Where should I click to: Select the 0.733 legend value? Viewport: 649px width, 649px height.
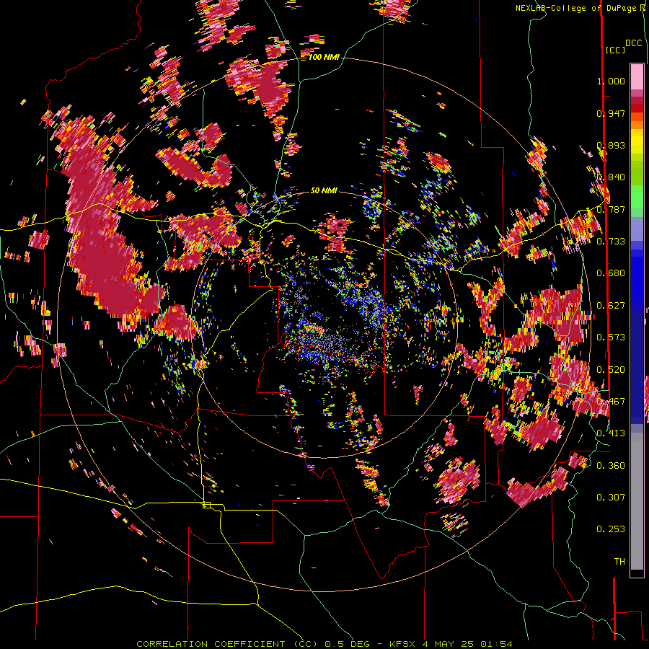611,242
